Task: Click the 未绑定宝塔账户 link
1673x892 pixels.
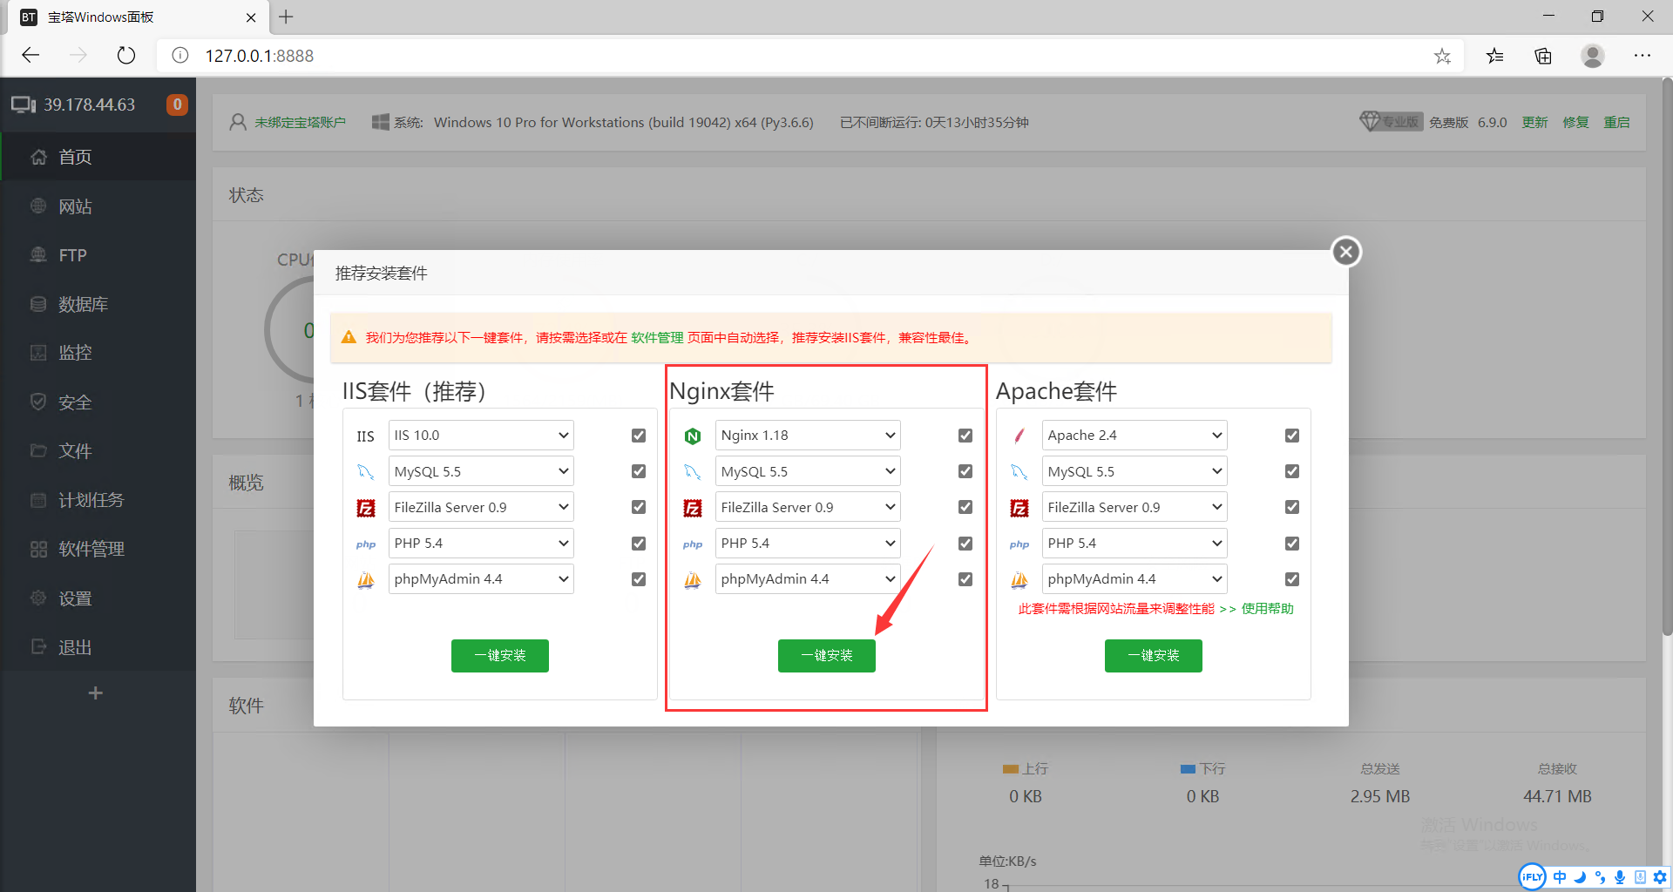Action: point(300,123)
